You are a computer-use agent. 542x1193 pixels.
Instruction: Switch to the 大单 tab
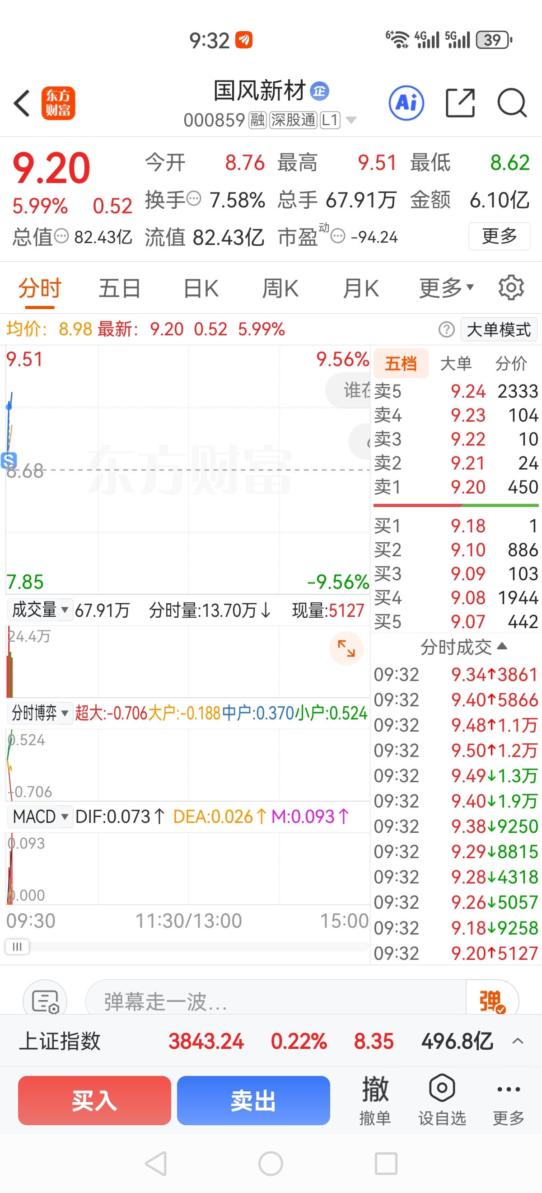pyautogui.click(x=456, y=364)
